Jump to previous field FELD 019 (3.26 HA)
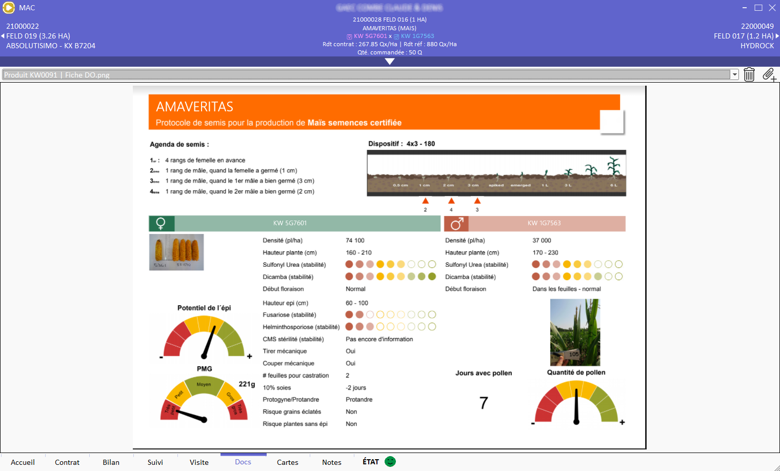The height and width of the screenshot is (471, 780). click(x=38, y=36)
